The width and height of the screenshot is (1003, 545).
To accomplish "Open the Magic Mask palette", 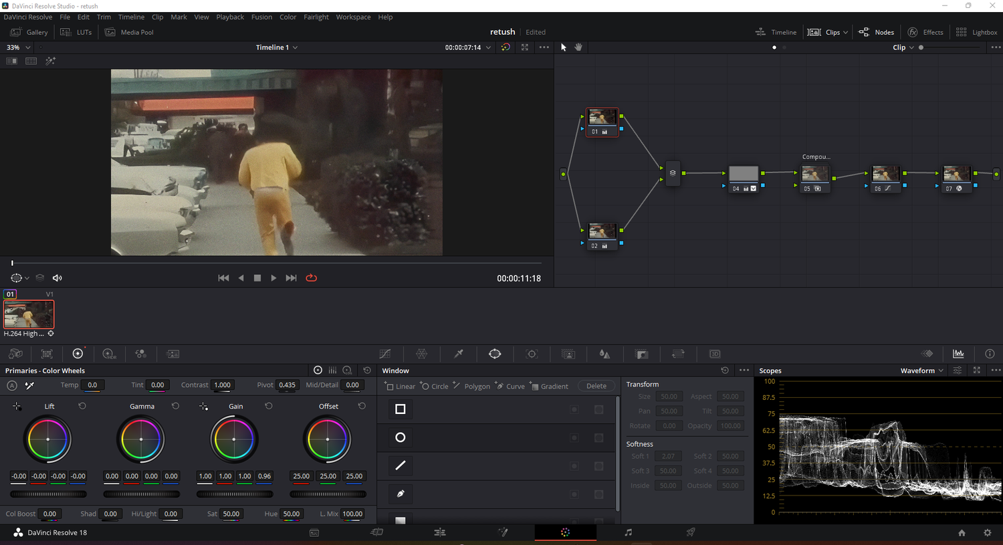I will tap(568, 354).
